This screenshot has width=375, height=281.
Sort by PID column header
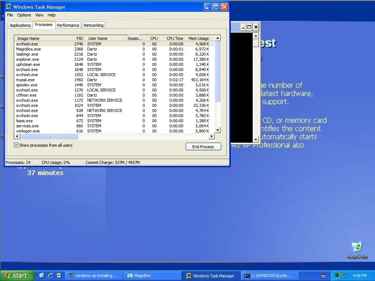tap(75, 38)
